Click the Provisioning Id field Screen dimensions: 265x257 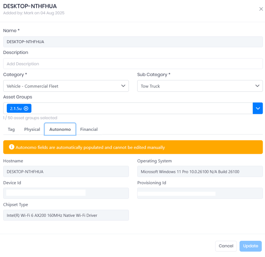tap(200, 193)
